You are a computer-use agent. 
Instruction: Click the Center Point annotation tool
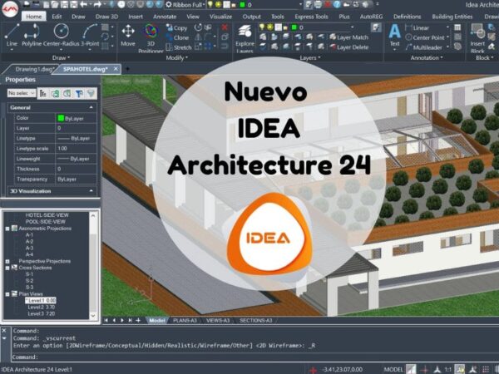coord(425,37)
